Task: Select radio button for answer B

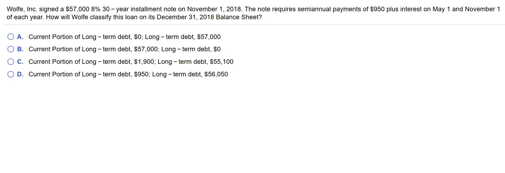Action: click(11, 49)
